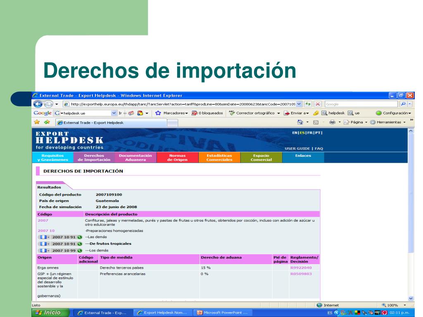Click the Print icon in command bar
Viewport: 423px width, 317px height.
[x=333, y=122]
